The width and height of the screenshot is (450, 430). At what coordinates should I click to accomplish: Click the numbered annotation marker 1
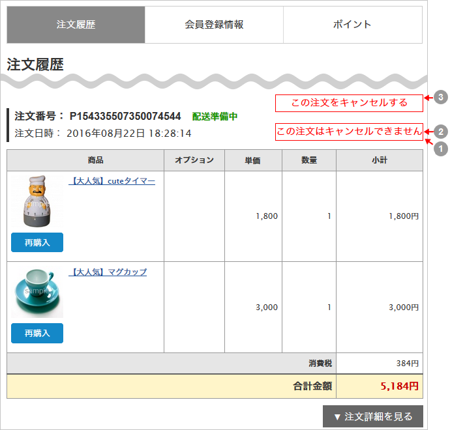point(441,149)
